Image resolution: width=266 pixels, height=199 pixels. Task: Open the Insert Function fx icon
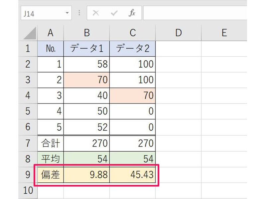coord(132,13)
